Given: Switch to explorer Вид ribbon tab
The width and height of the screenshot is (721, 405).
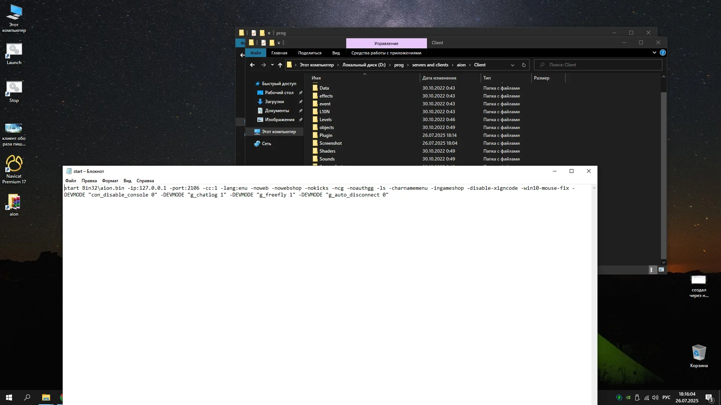Looking at the screenshot, I should [336, 53].
